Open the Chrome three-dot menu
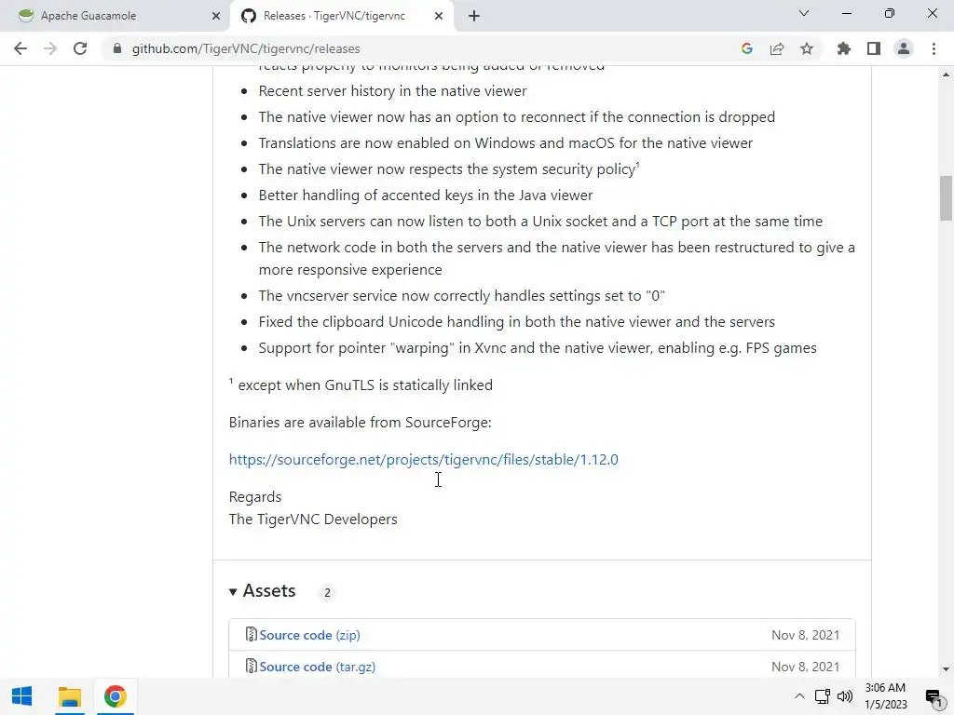Screen dimensions: 954x715 (934, 48)
